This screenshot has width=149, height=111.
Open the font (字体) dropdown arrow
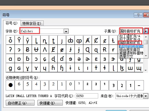(66, 31)
